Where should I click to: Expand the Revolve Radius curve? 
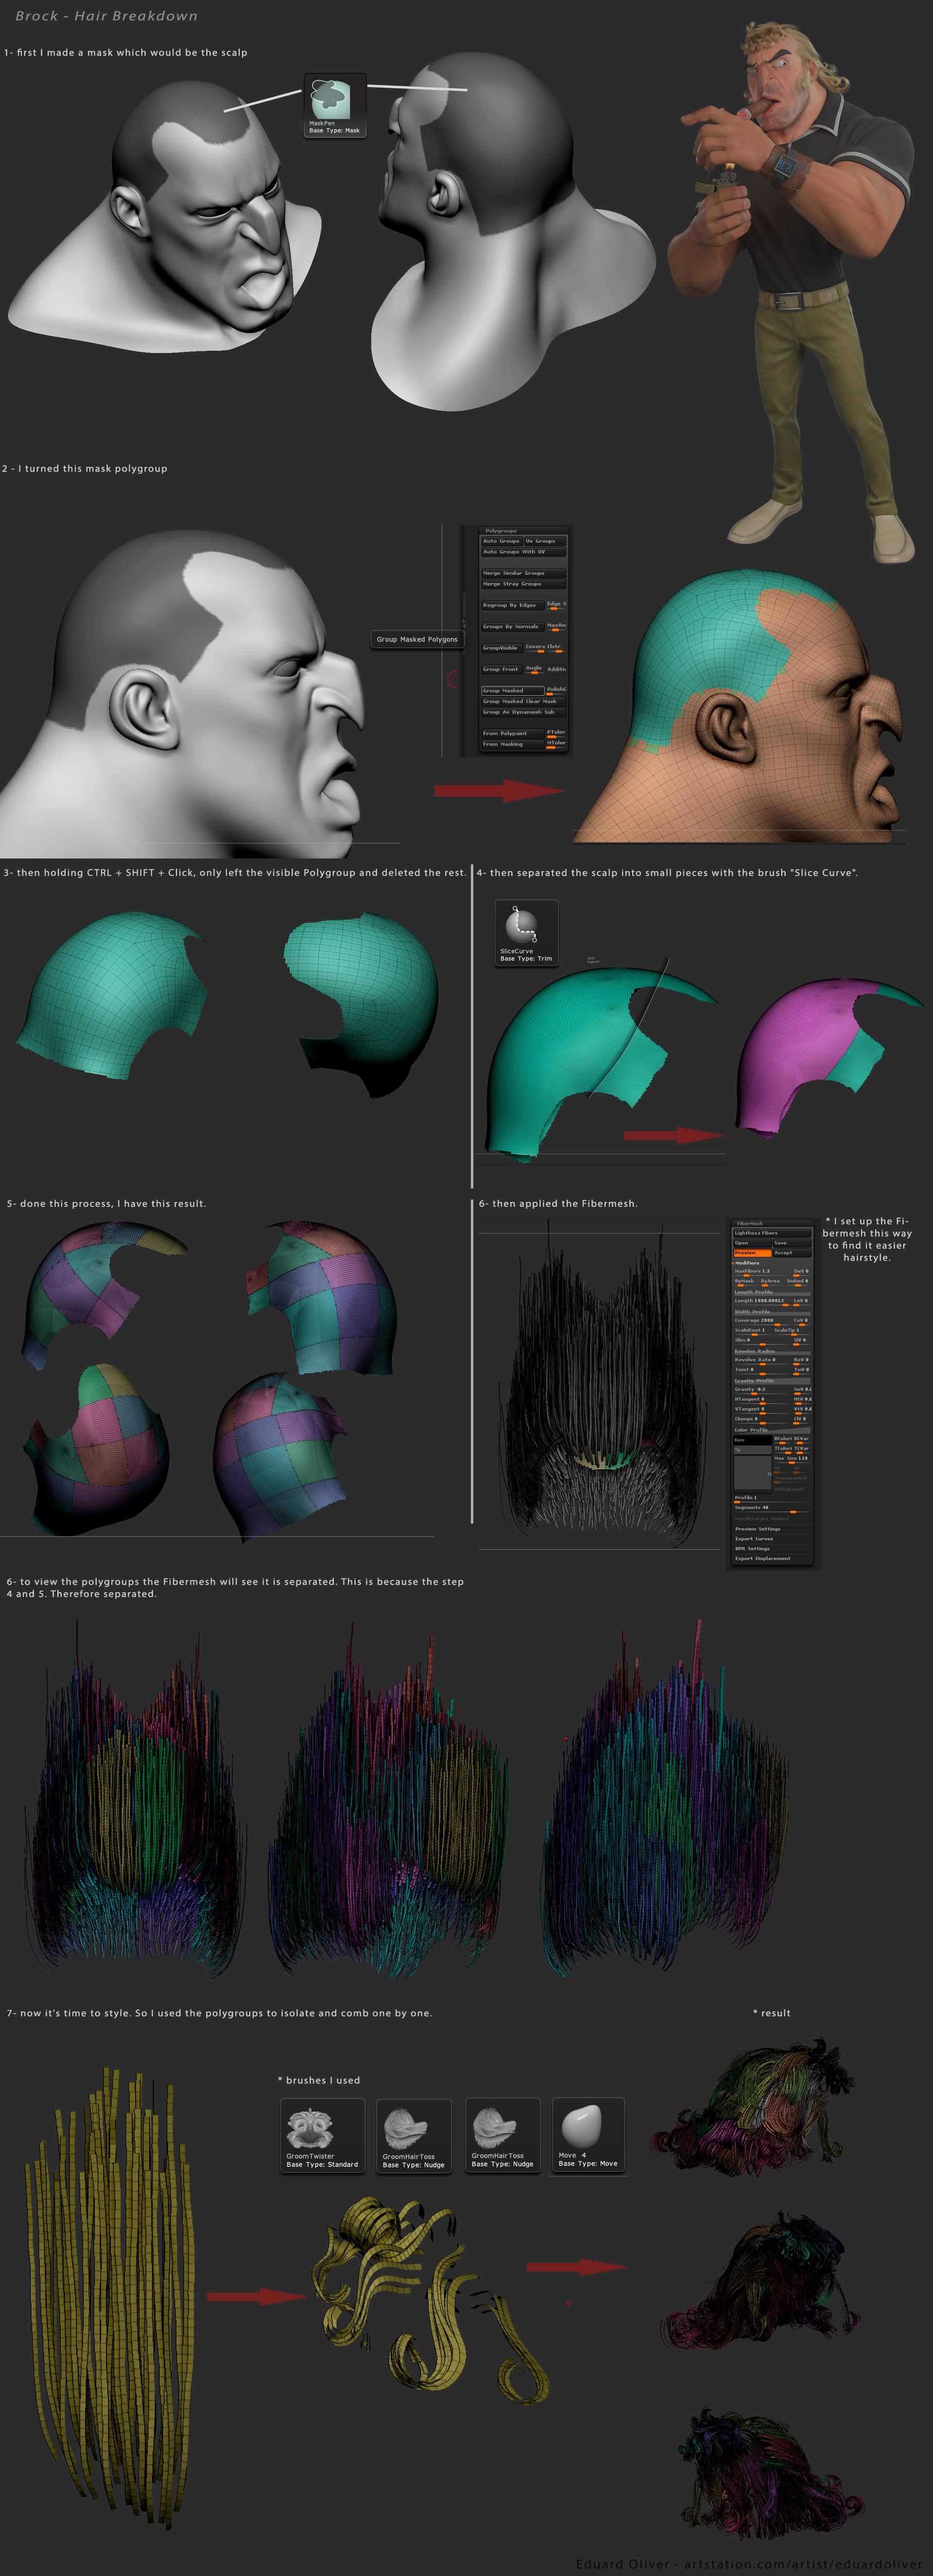(773, 1352)
